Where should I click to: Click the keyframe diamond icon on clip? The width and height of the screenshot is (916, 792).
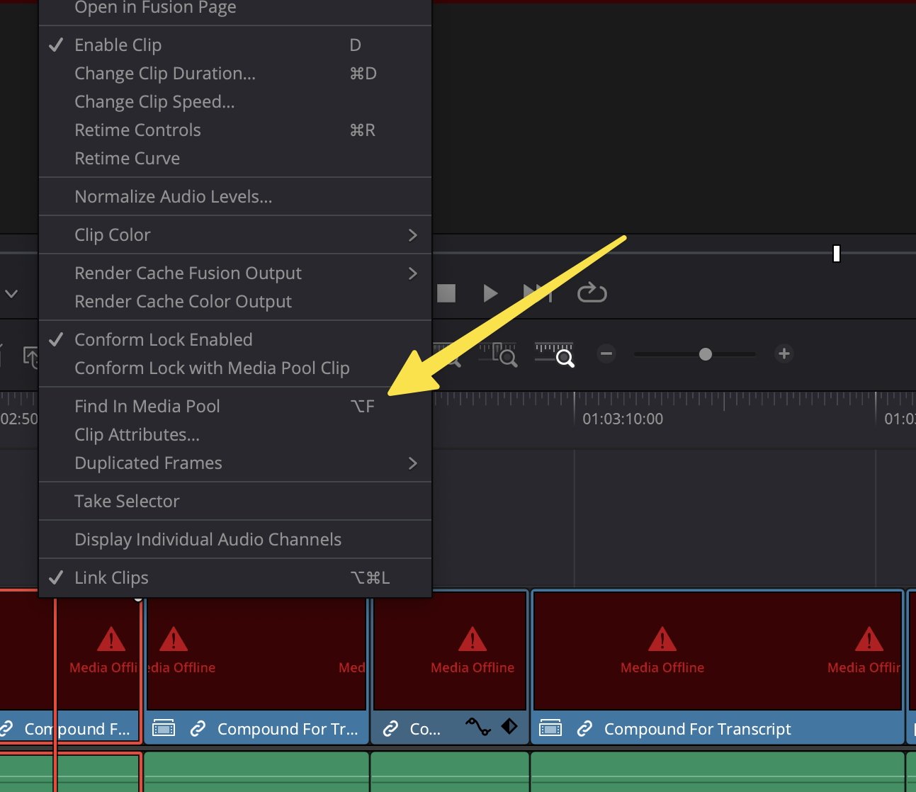tap(509, 727)
